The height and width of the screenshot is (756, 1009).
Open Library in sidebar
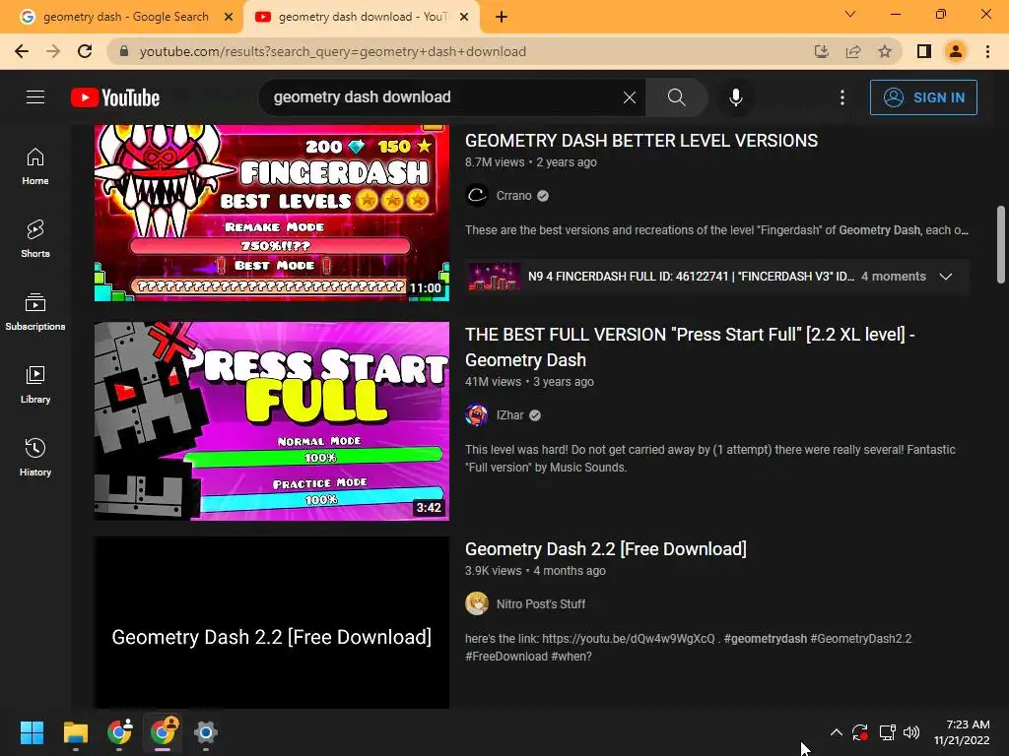[x=35, y=385]
